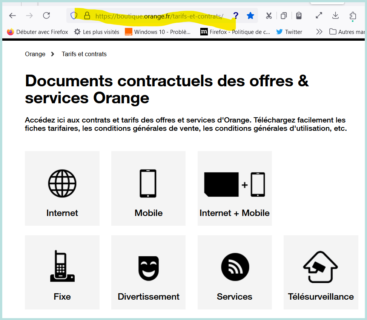Show site security padlock info
Viewport: 367px width, 320px height.
point(87,15)
